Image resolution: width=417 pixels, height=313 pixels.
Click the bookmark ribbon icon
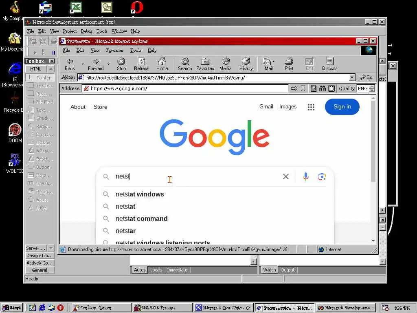(303, 88)
